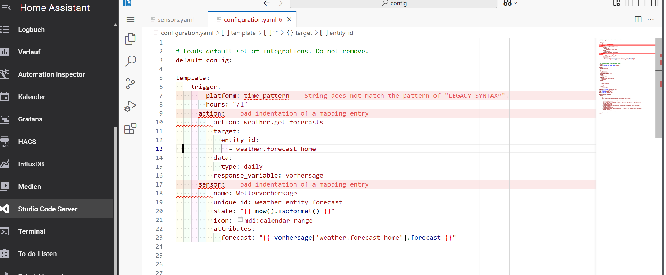Open the Search view in activity bar
The width and height of the screenshot is (666, 275).
pyautogui.click(x=130, y=61)
